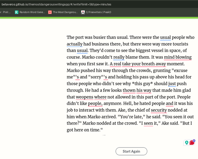Click underlined "where" after "weopens"
Viewport: 198px width, 159px height.
[100, 97]
